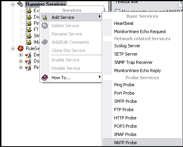Viewport: 183px width, 147px height.
Task: Open the How To submenu
Action: (71, 78)
